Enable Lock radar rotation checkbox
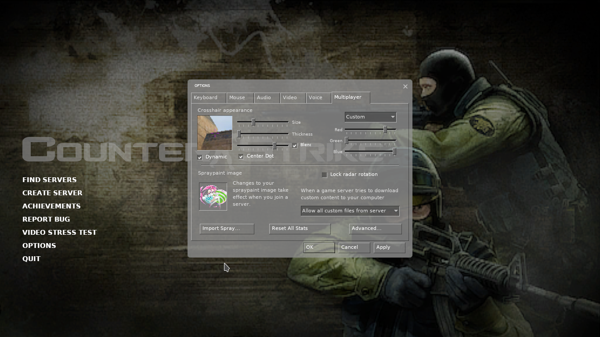Image resolution: width=600 pixels, height=337 pixels. coord(325,175)
